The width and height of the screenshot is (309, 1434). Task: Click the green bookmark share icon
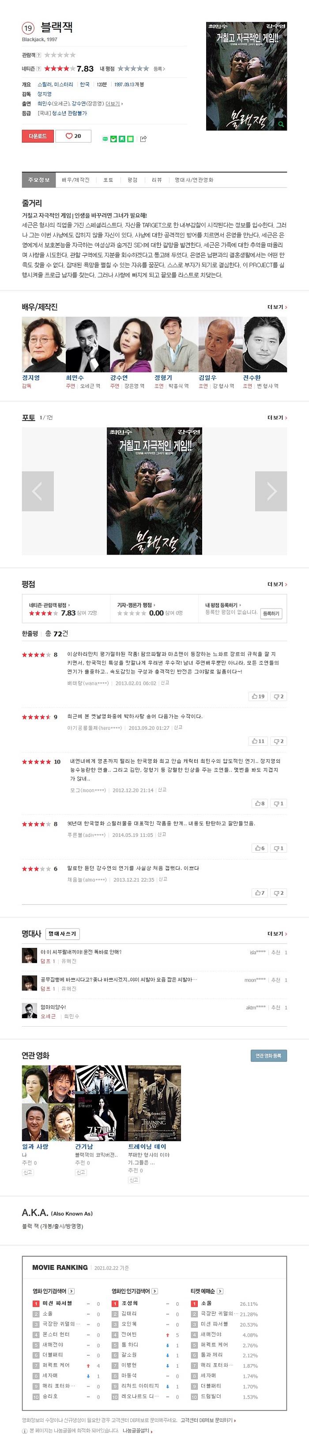tap(122, 138)
